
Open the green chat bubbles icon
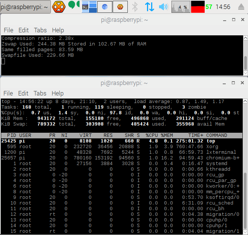73,6
